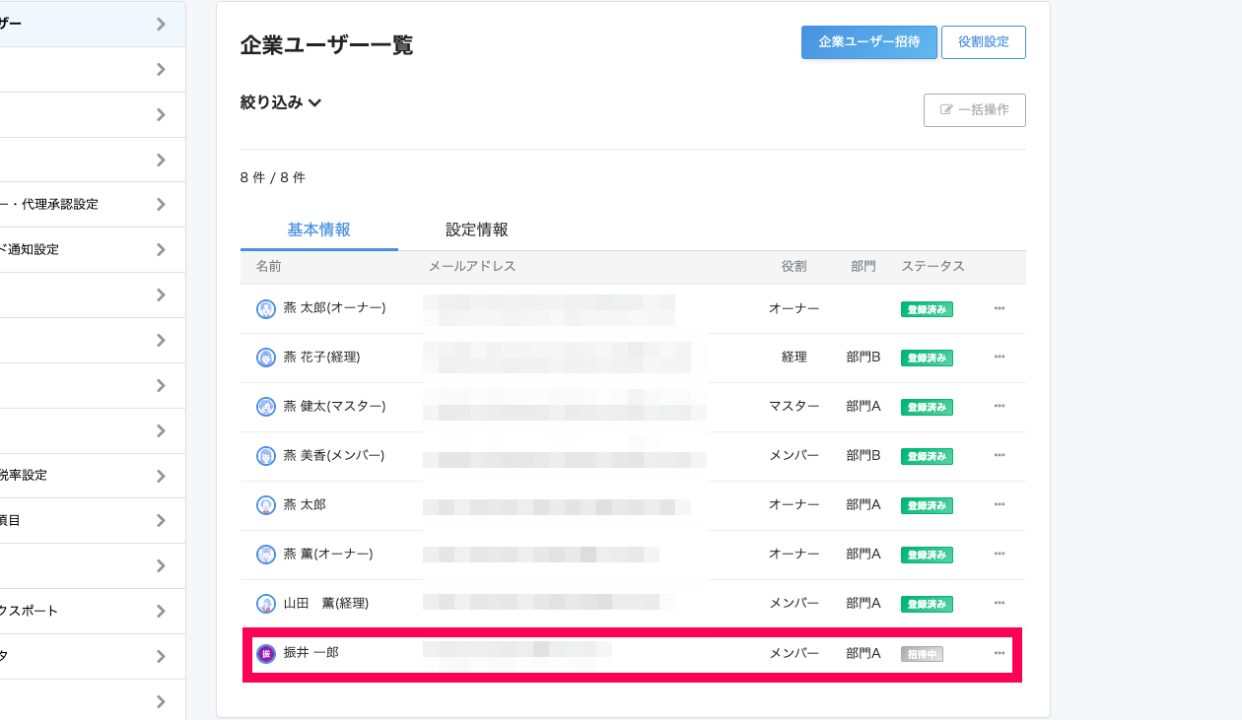Image resolution: width=1242 pixels, height=720 pixels.
Task: Click avatar icon of 燕 薫(オーナー)
Action: [x=265, y=555]
